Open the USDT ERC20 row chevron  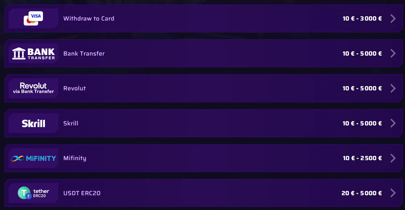click(393, 193)
